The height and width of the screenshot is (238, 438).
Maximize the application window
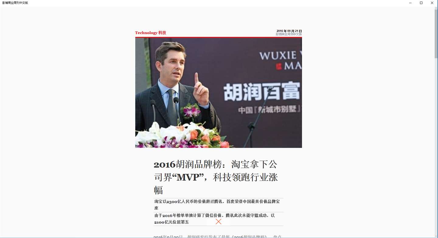point(421,3)
